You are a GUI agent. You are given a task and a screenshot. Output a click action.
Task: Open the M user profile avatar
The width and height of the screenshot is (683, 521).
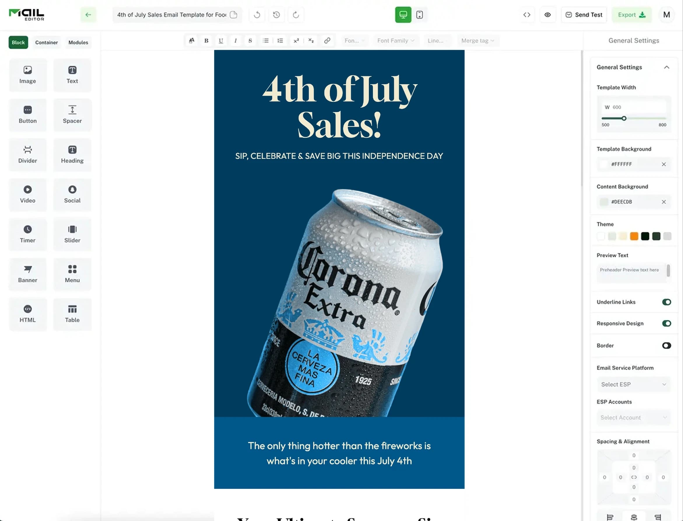(666, 15)
